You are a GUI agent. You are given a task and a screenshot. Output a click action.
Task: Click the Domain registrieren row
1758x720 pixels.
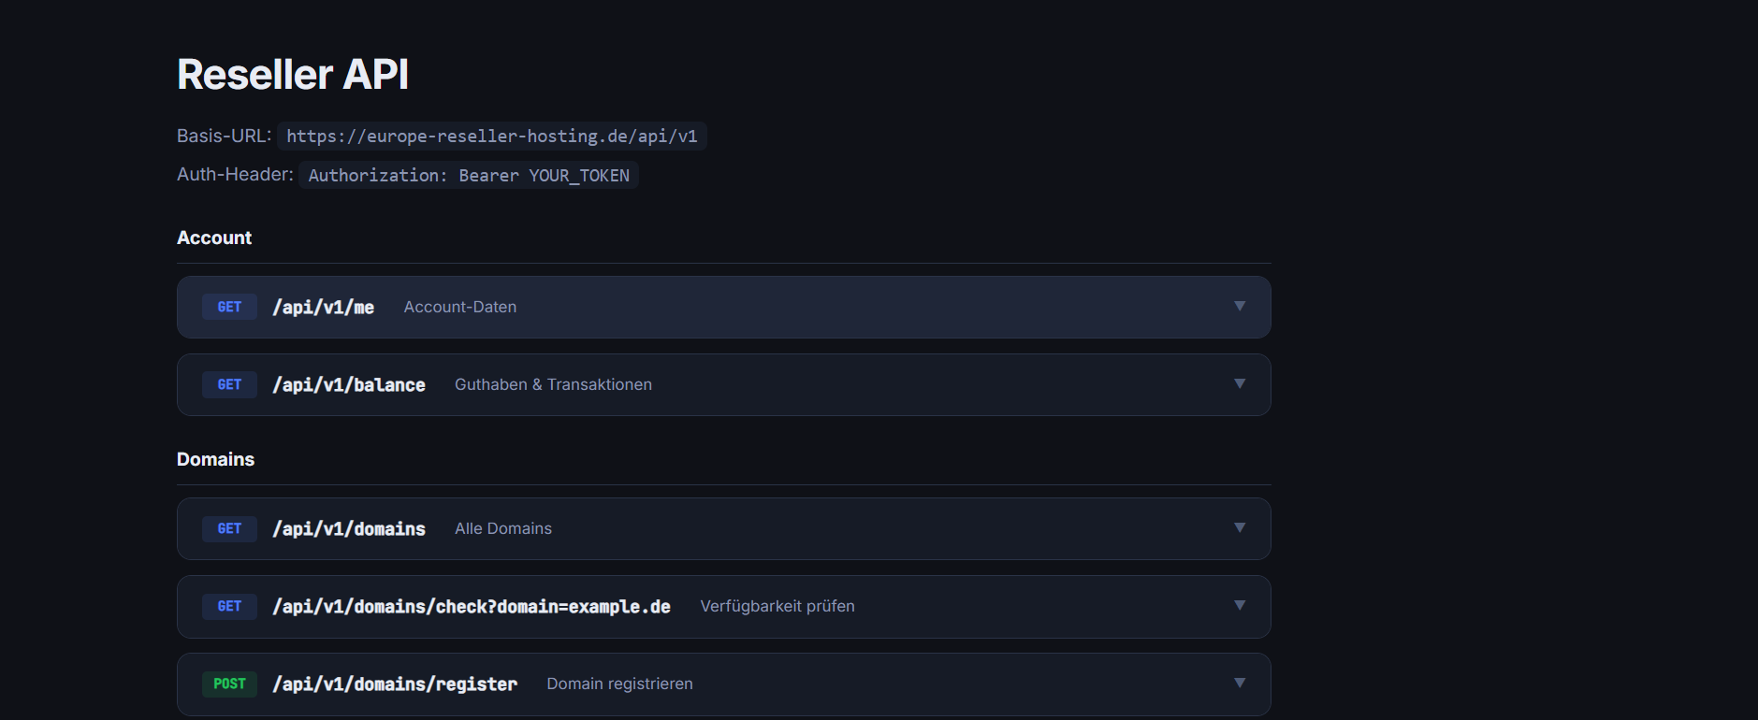tap(619, 684)
